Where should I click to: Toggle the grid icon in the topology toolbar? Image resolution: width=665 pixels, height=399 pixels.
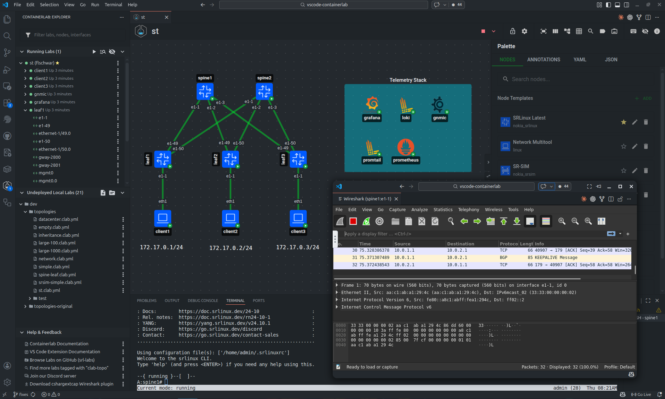[x=579, y=31]
